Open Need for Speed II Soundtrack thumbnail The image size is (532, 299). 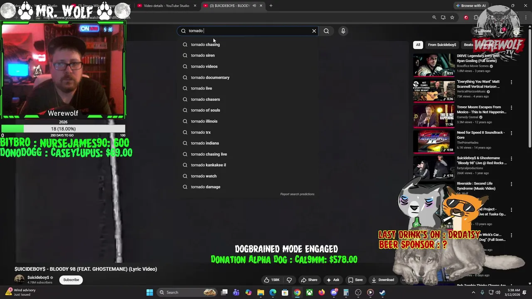(433, 142)
